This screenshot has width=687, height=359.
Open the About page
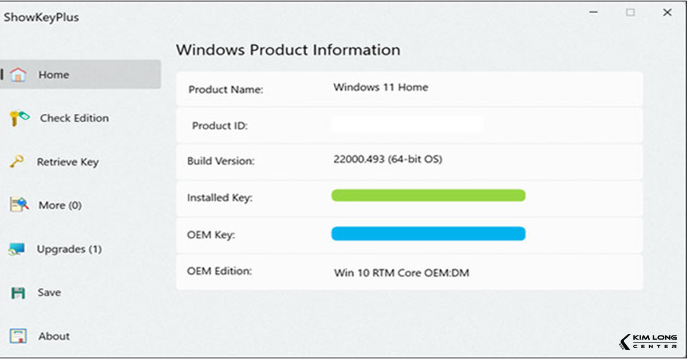coord(54,336)
